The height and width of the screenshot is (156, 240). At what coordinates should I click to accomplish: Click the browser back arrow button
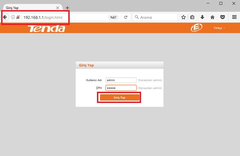coord(5,17)
